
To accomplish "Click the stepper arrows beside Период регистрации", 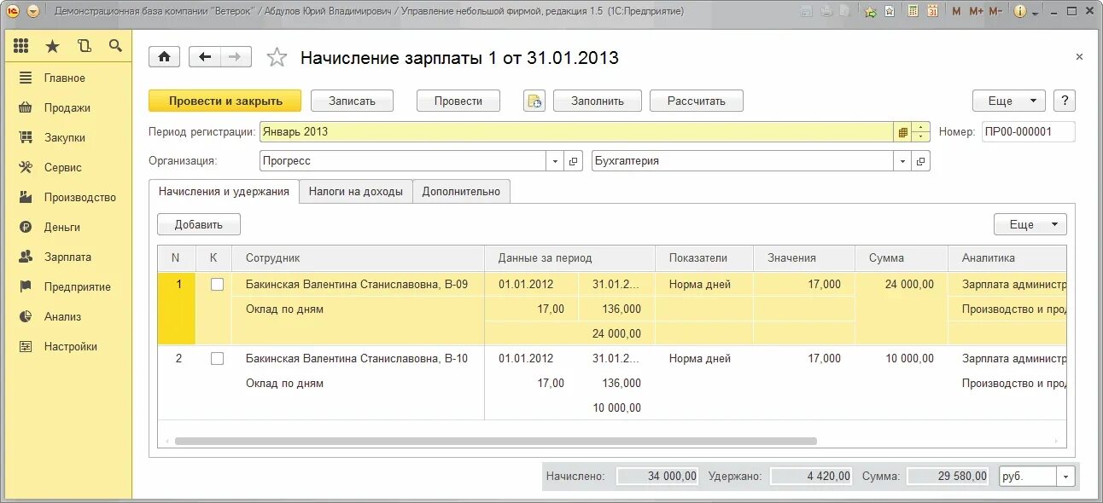I will click(919, 131).
